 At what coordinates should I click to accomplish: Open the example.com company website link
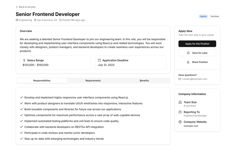191,126
